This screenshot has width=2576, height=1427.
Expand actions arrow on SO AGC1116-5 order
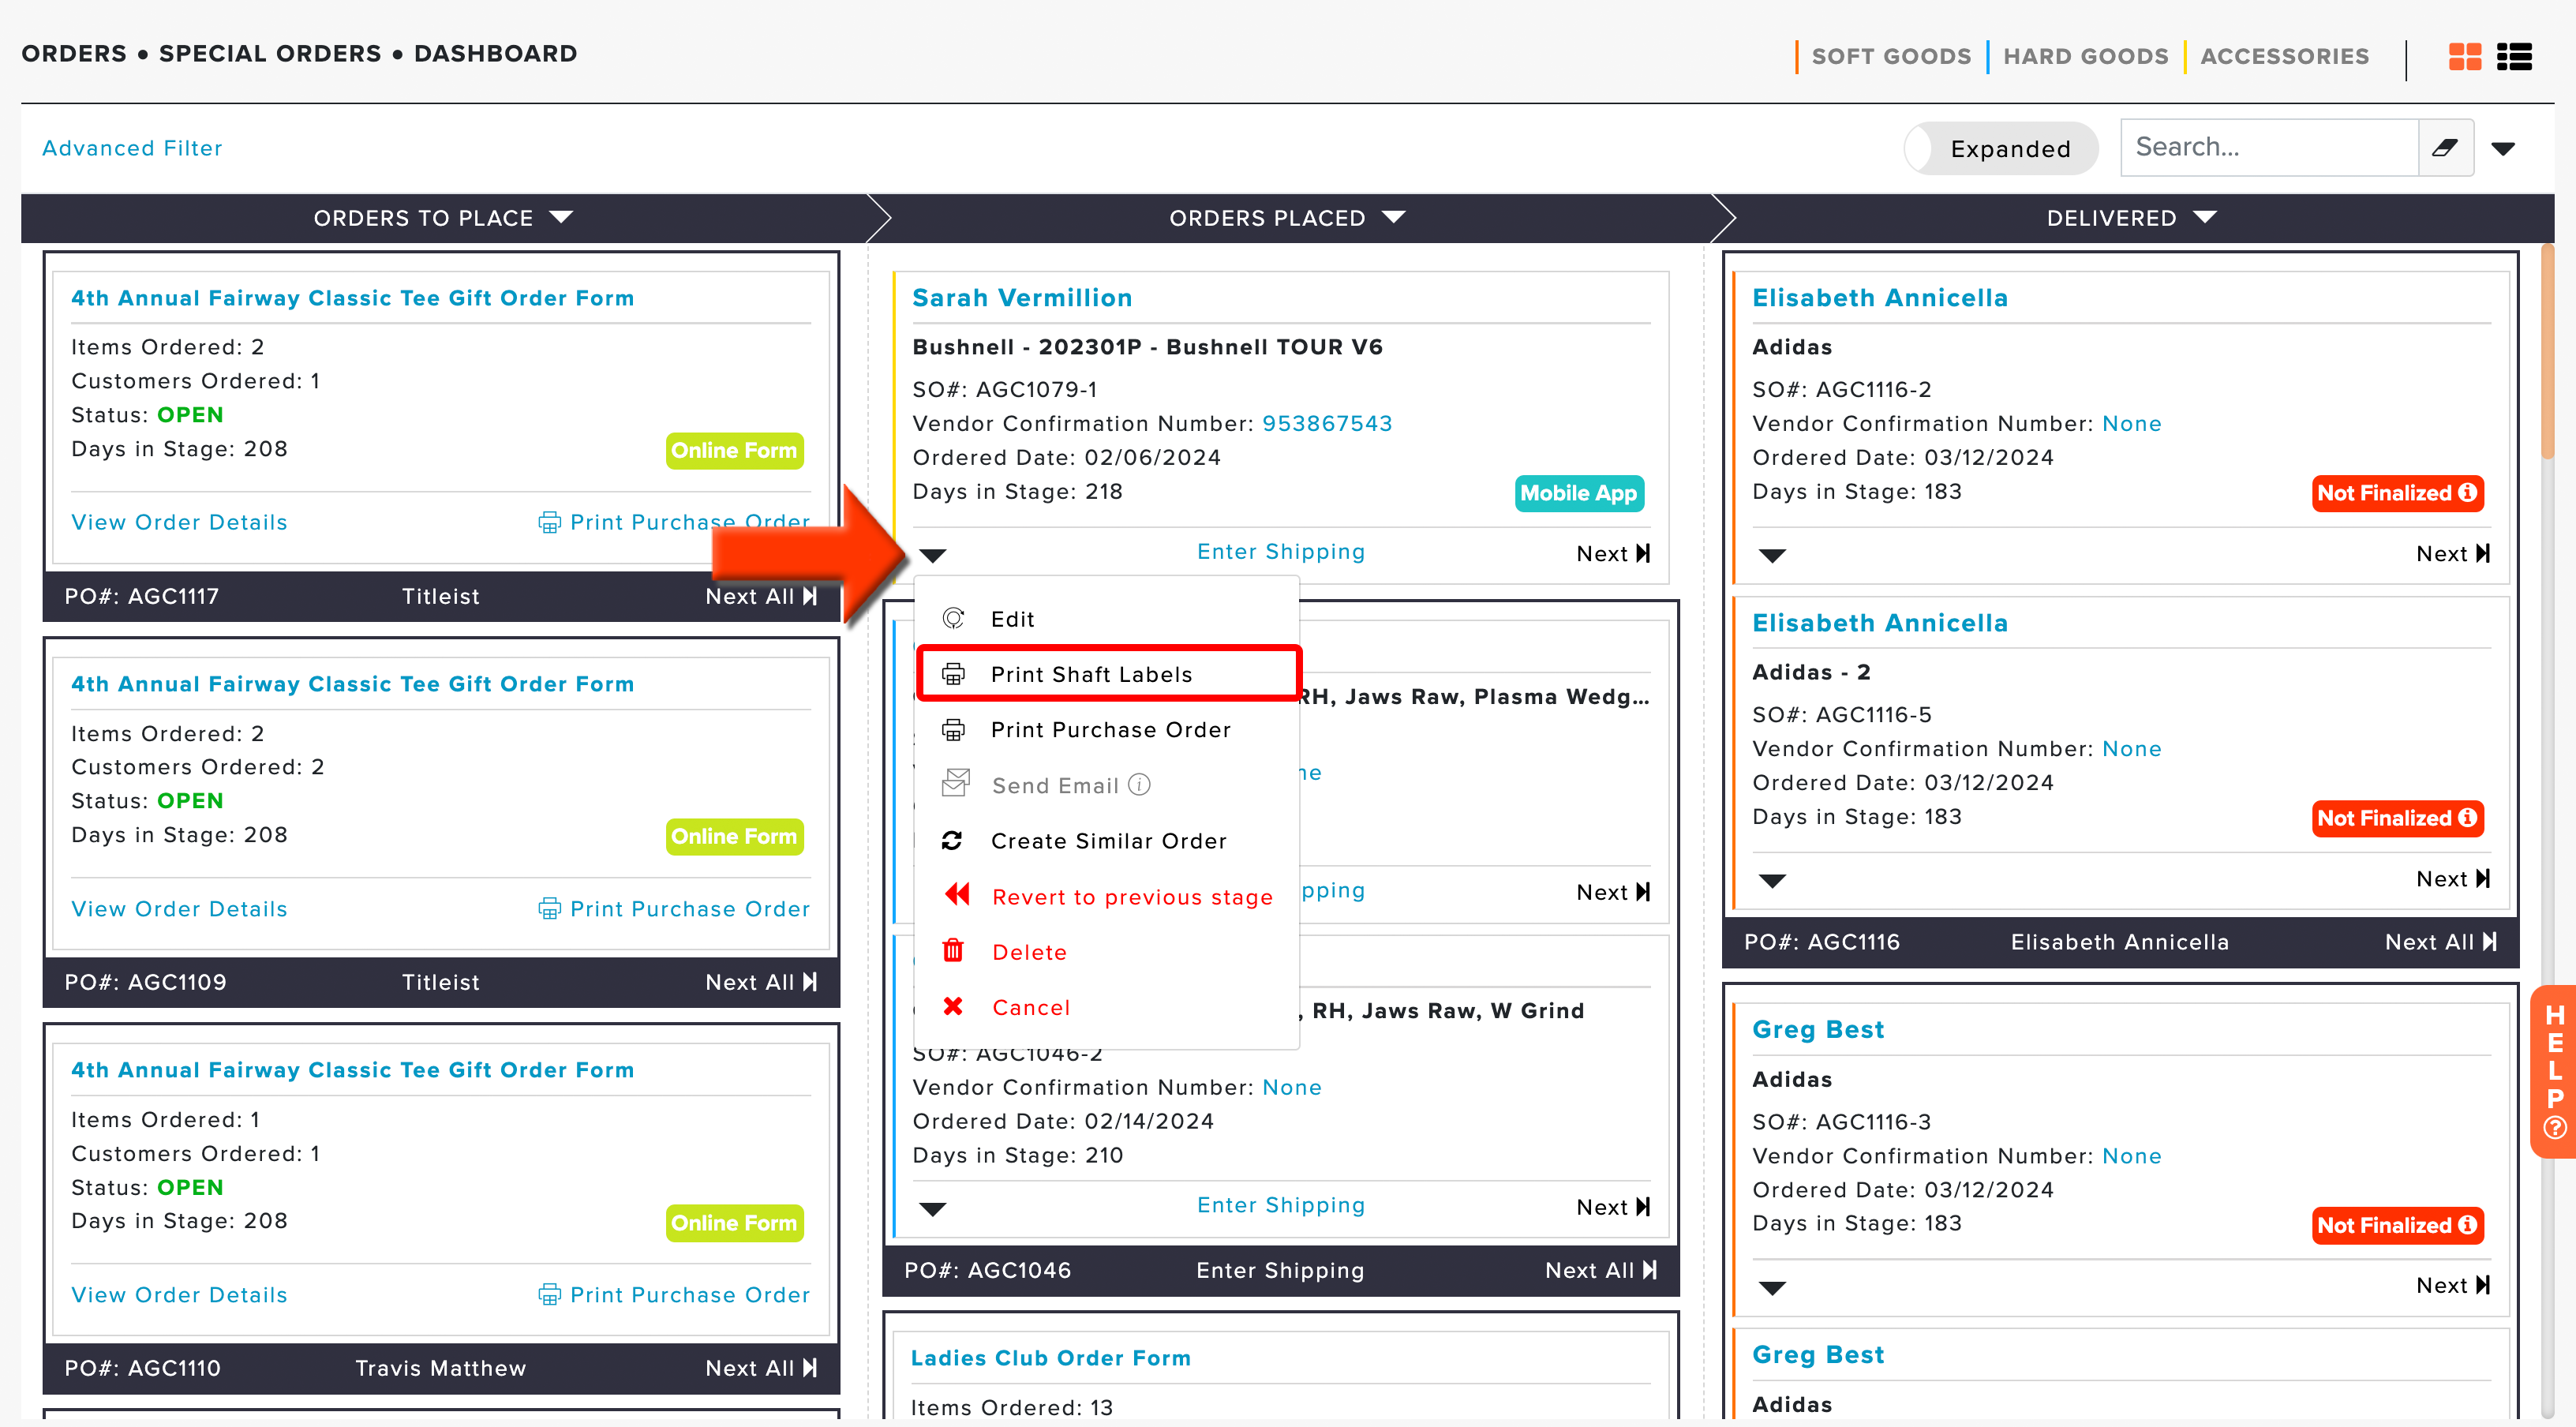coord(1772,881)
